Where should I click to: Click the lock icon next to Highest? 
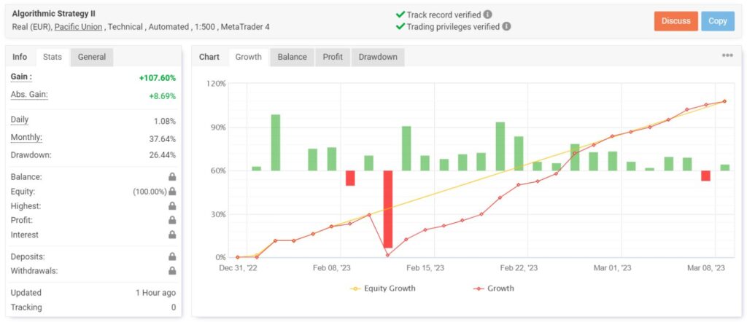pyautogui.click(x=172, y=206)
